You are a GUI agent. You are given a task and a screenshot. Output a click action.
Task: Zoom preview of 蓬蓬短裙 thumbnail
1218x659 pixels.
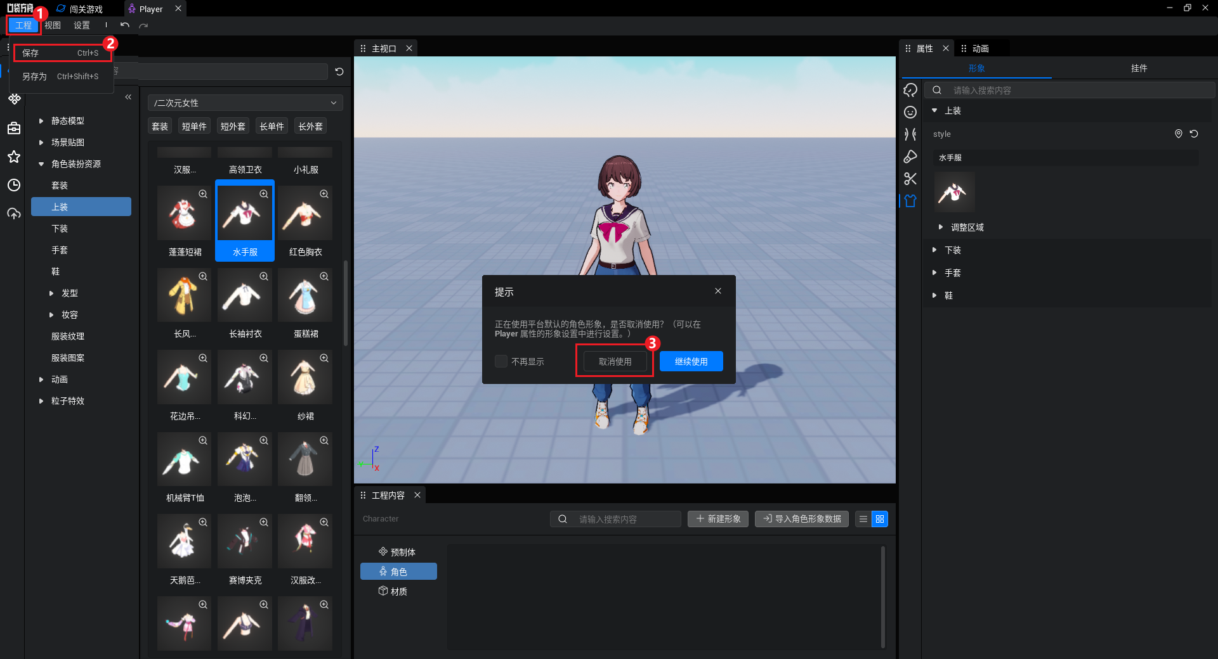203,194
